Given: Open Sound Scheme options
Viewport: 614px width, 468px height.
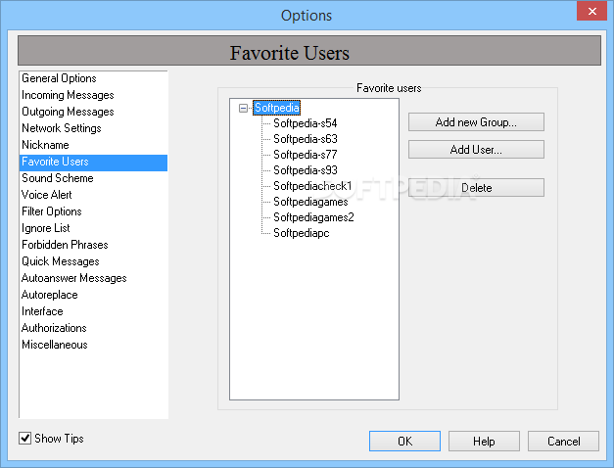Looking at the screenshot, I should 93,178.
